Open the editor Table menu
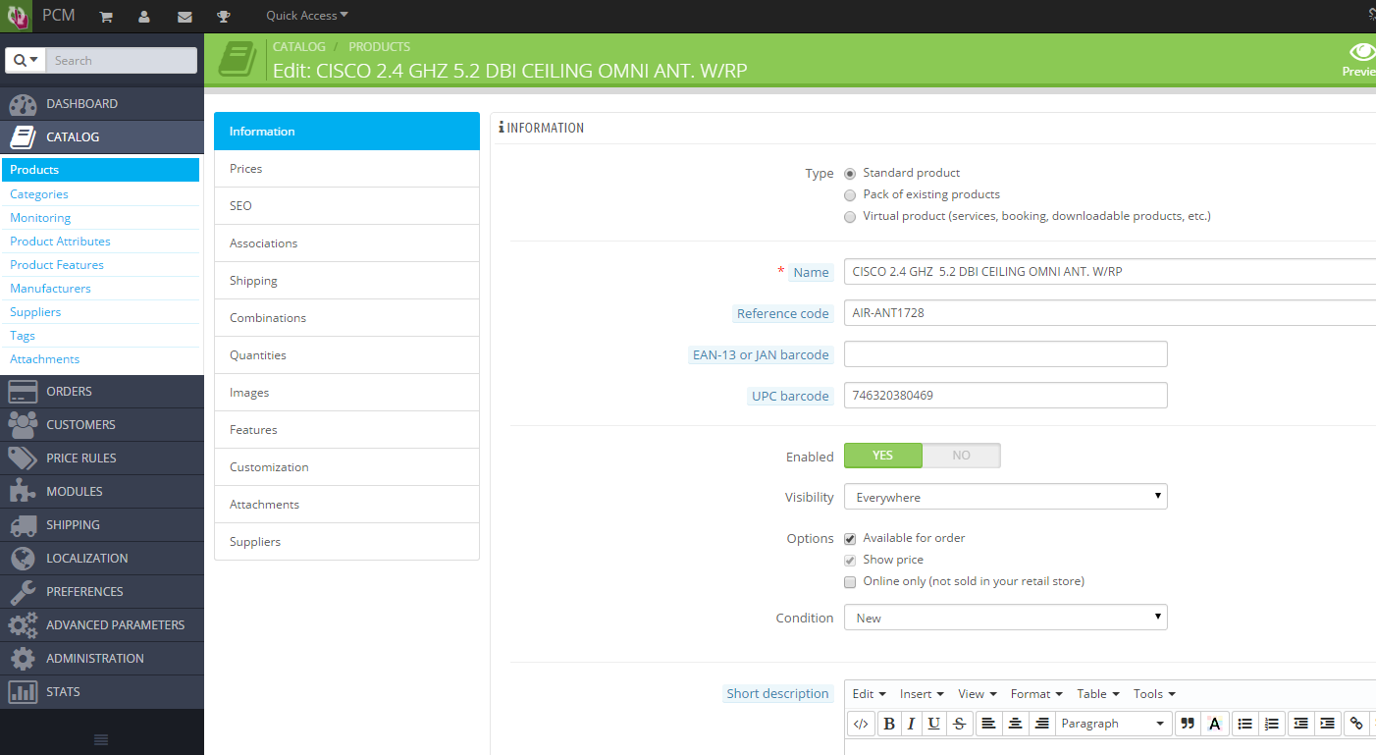This screenshot has height=755, width=1376. point(1097,694)
